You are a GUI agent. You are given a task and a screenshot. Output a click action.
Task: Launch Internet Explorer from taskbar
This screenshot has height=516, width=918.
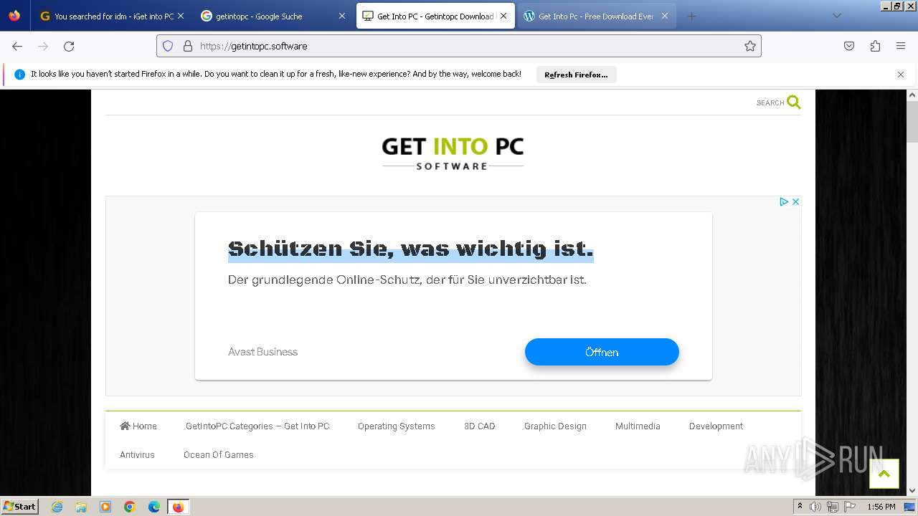(x=57, y=507)
